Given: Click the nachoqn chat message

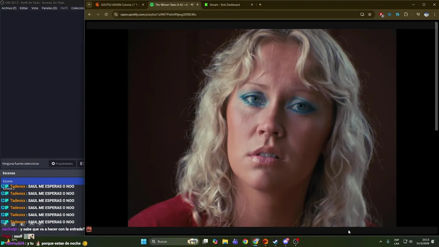Looking at the screenshot, I should (x=43, y=229).
